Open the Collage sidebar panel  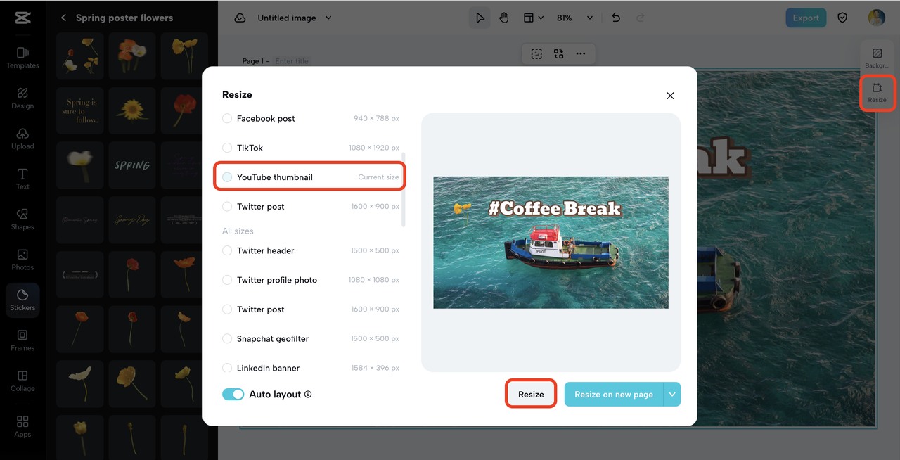[x=22, y=381]
